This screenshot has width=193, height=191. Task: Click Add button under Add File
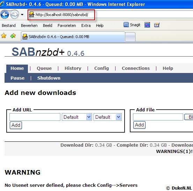coord(139,125)
